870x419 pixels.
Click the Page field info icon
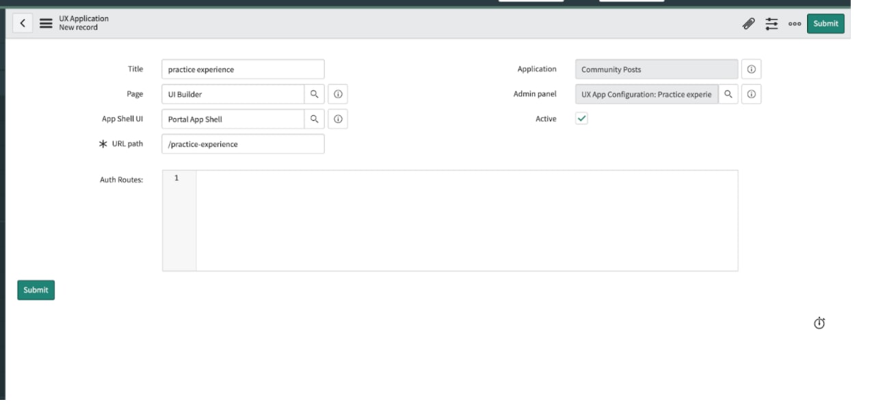[x=339, y=93]
